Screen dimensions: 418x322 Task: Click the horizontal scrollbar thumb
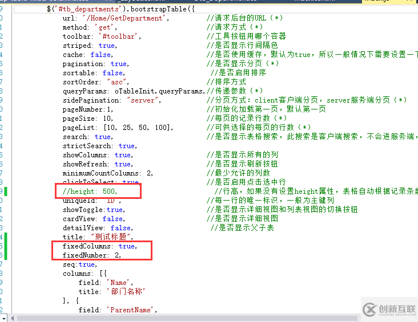187,318
